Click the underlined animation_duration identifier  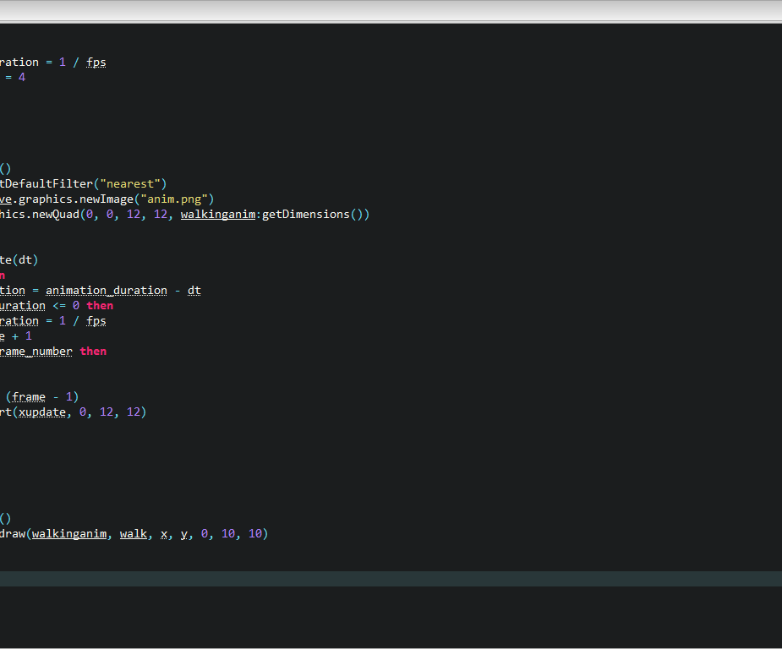106,290
